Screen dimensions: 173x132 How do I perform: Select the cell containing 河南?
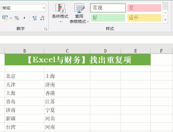click(x=67, y=127)
